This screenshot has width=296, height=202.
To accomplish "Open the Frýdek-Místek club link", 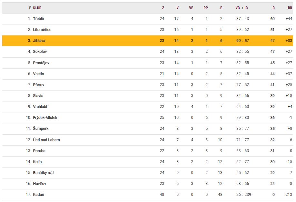I will pyautogui.click(x=45, y=118).
